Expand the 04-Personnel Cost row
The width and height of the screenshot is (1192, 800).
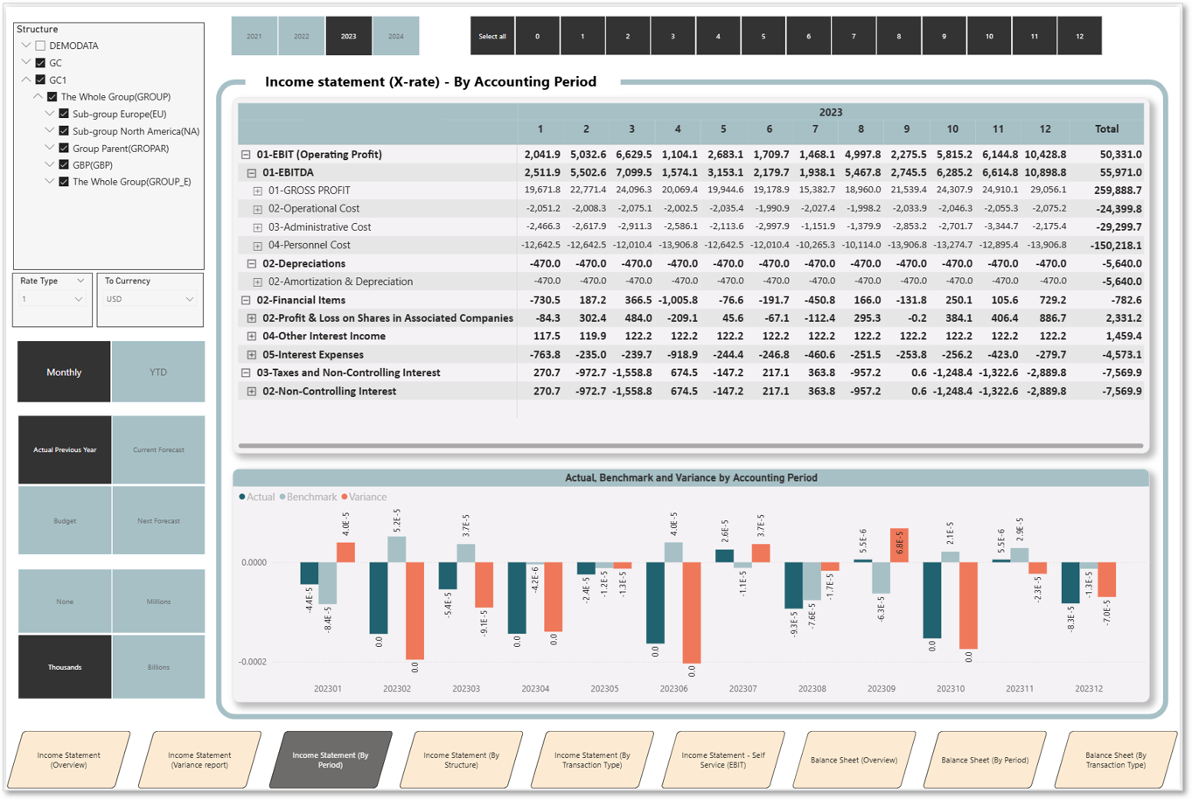(x=258, y=246)
